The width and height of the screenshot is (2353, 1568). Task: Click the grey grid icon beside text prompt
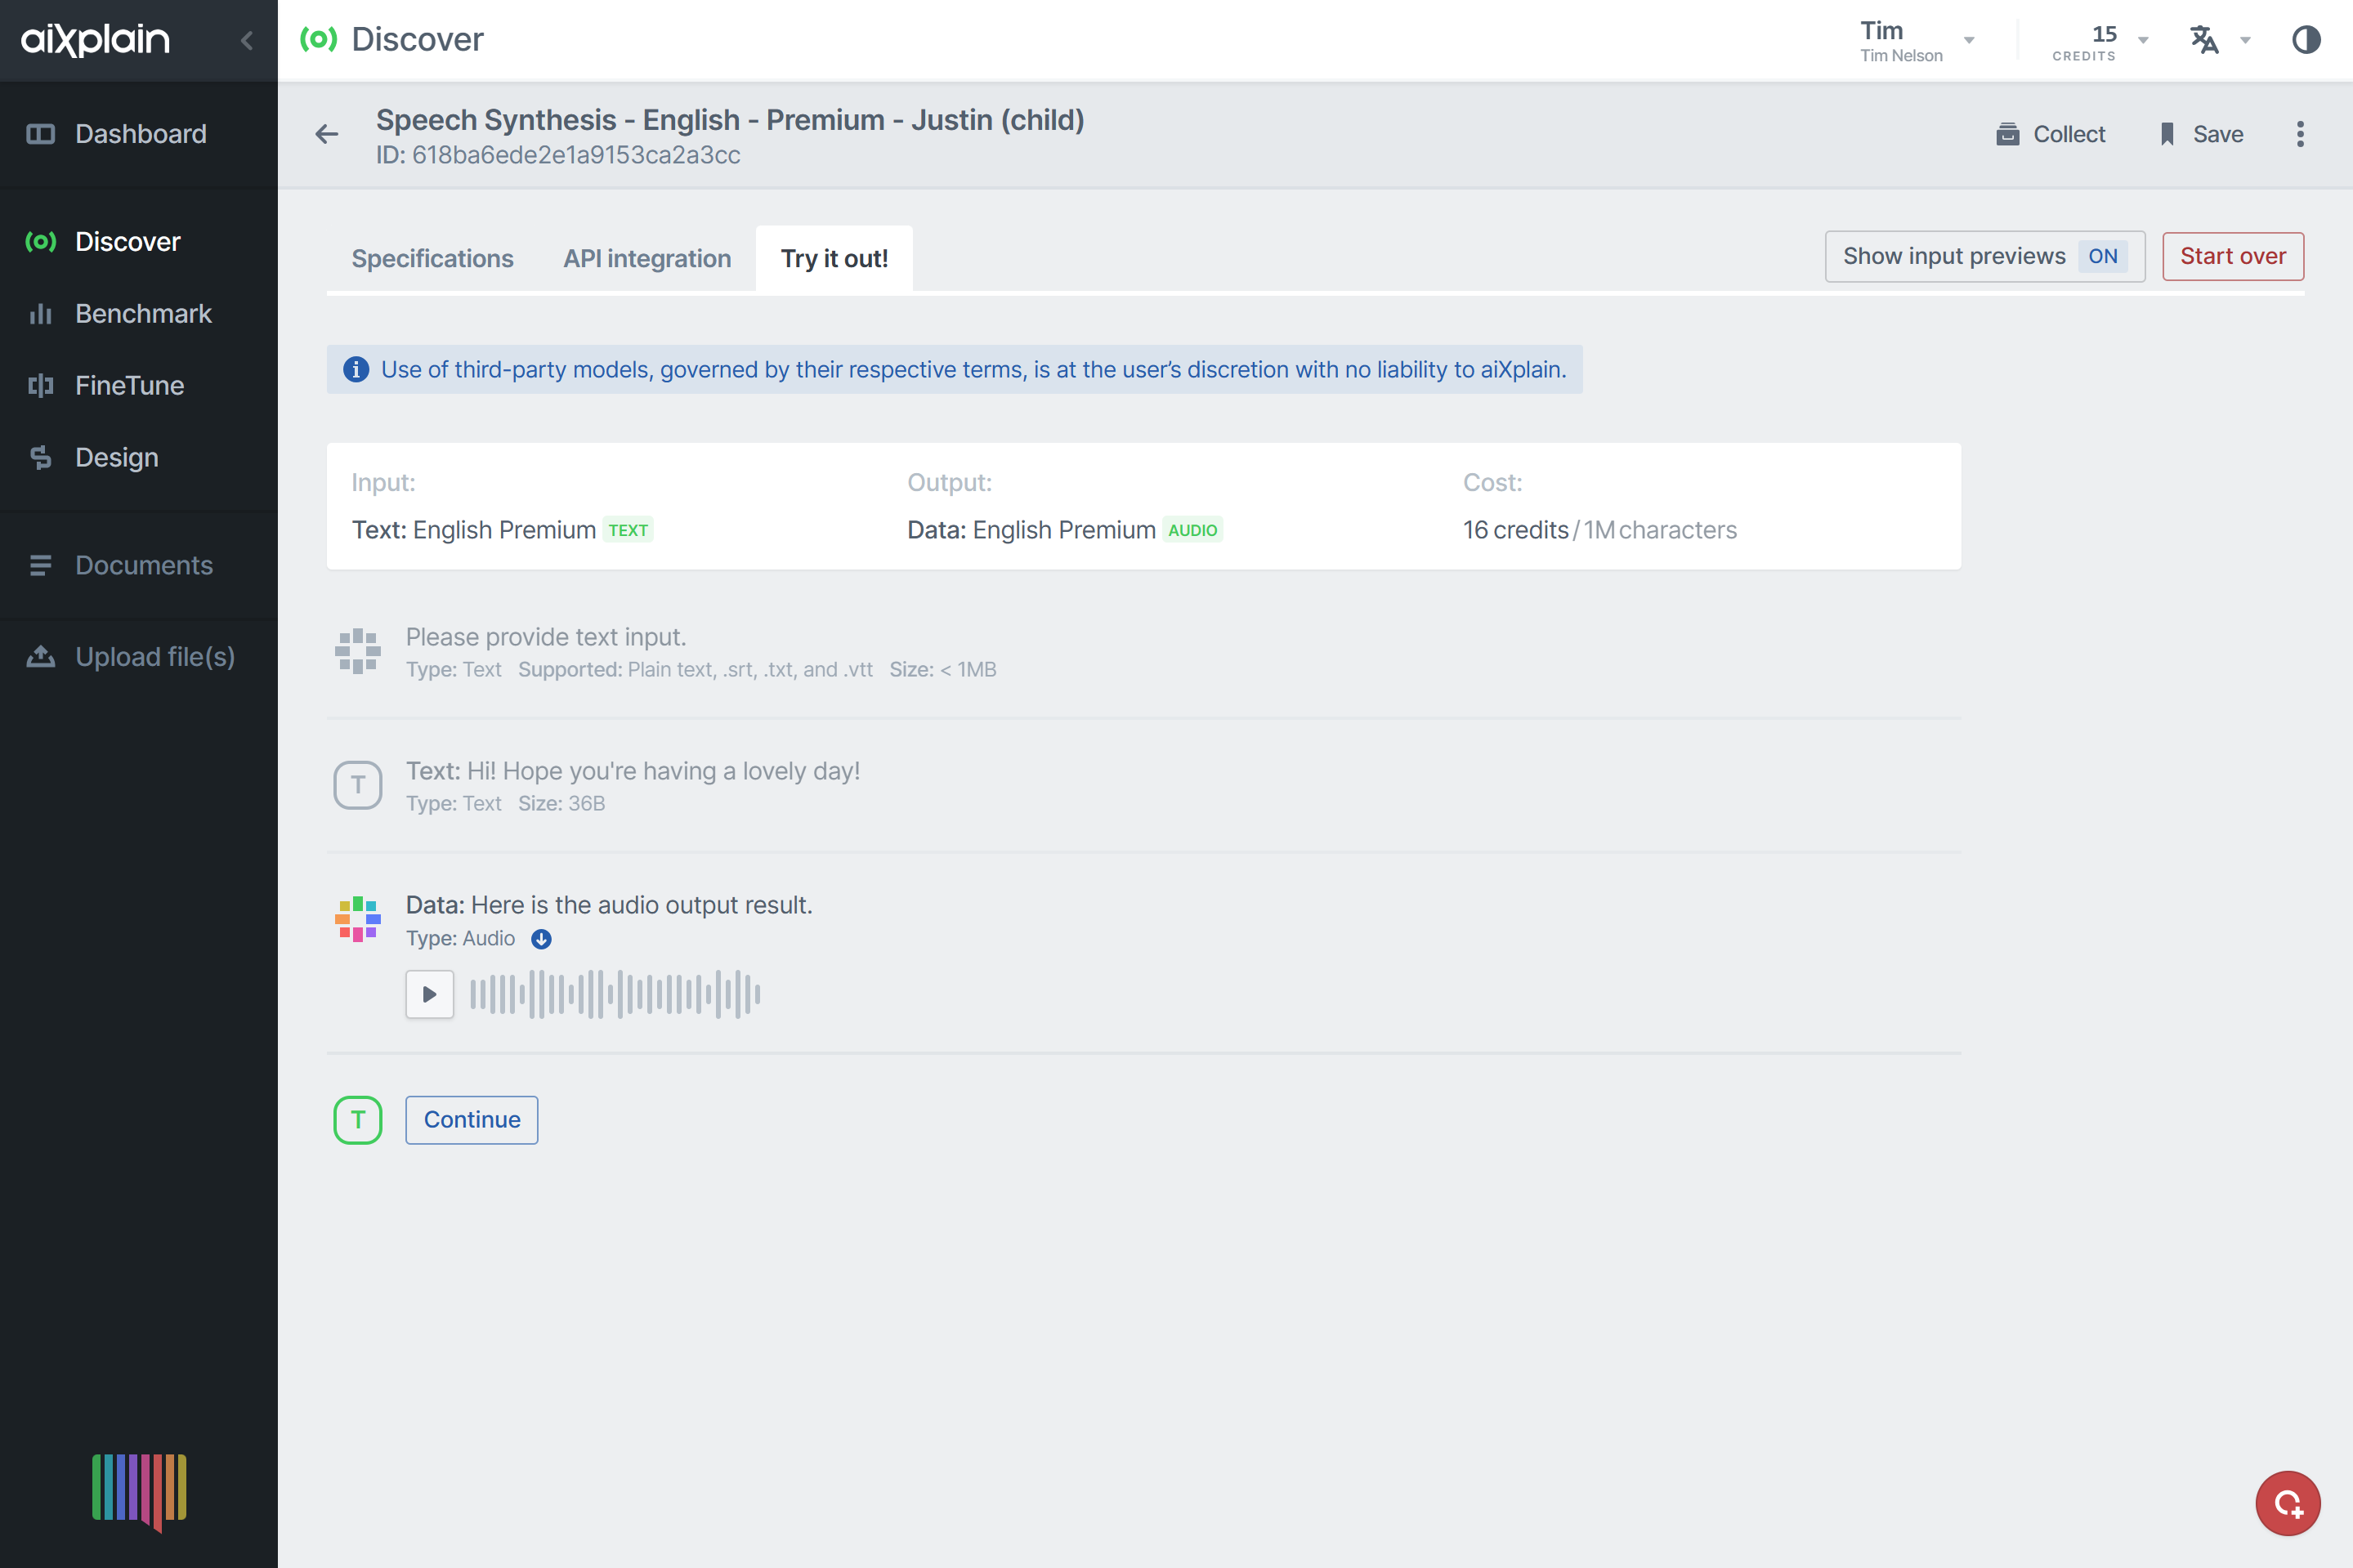pos(357,652)
